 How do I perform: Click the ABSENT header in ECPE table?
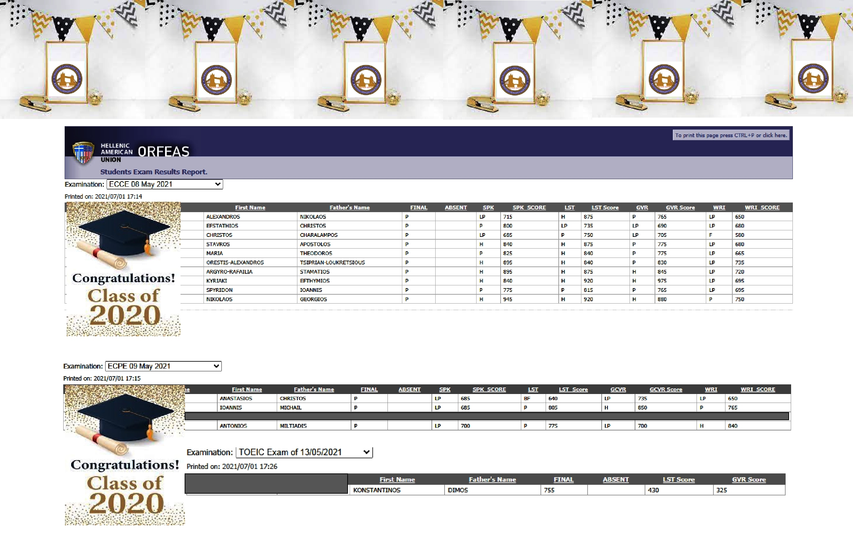pos(409,389)
